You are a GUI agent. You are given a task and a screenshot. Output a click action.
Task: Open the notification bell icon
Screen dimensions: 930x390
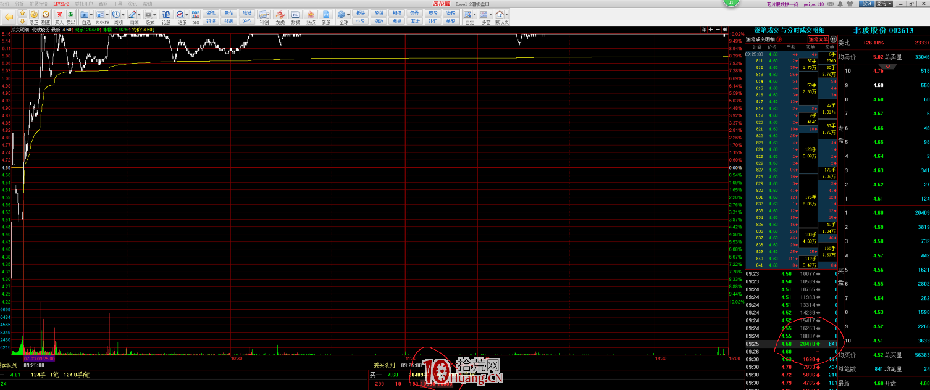pos(840,4)
